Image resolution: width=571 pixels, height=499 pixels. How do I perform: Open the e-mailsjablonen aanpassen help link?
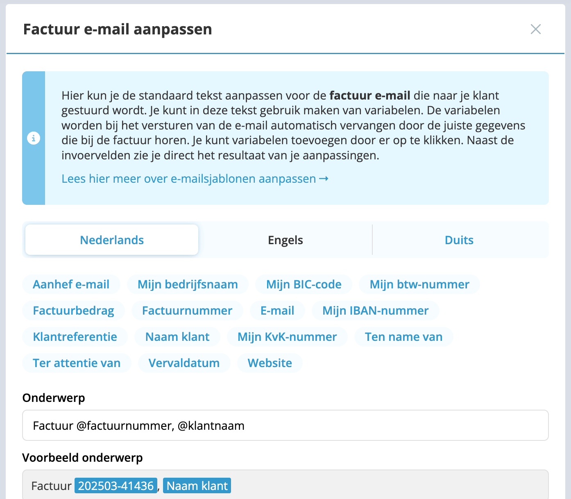click(195, 179)
